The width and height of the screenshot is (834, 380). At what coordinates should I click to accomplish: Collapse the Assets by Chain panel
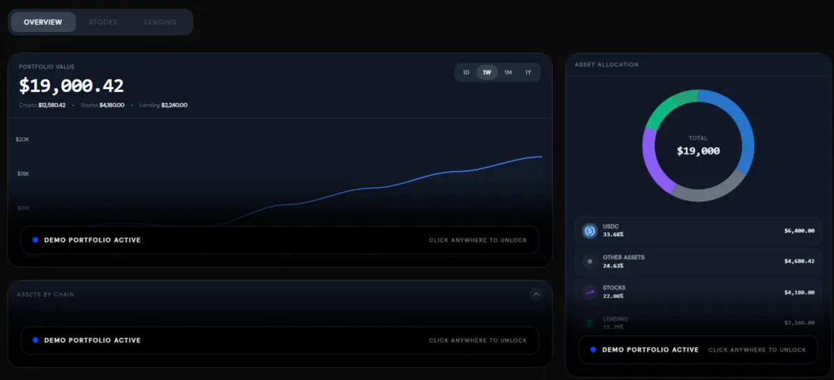click(x=536, y=294)
